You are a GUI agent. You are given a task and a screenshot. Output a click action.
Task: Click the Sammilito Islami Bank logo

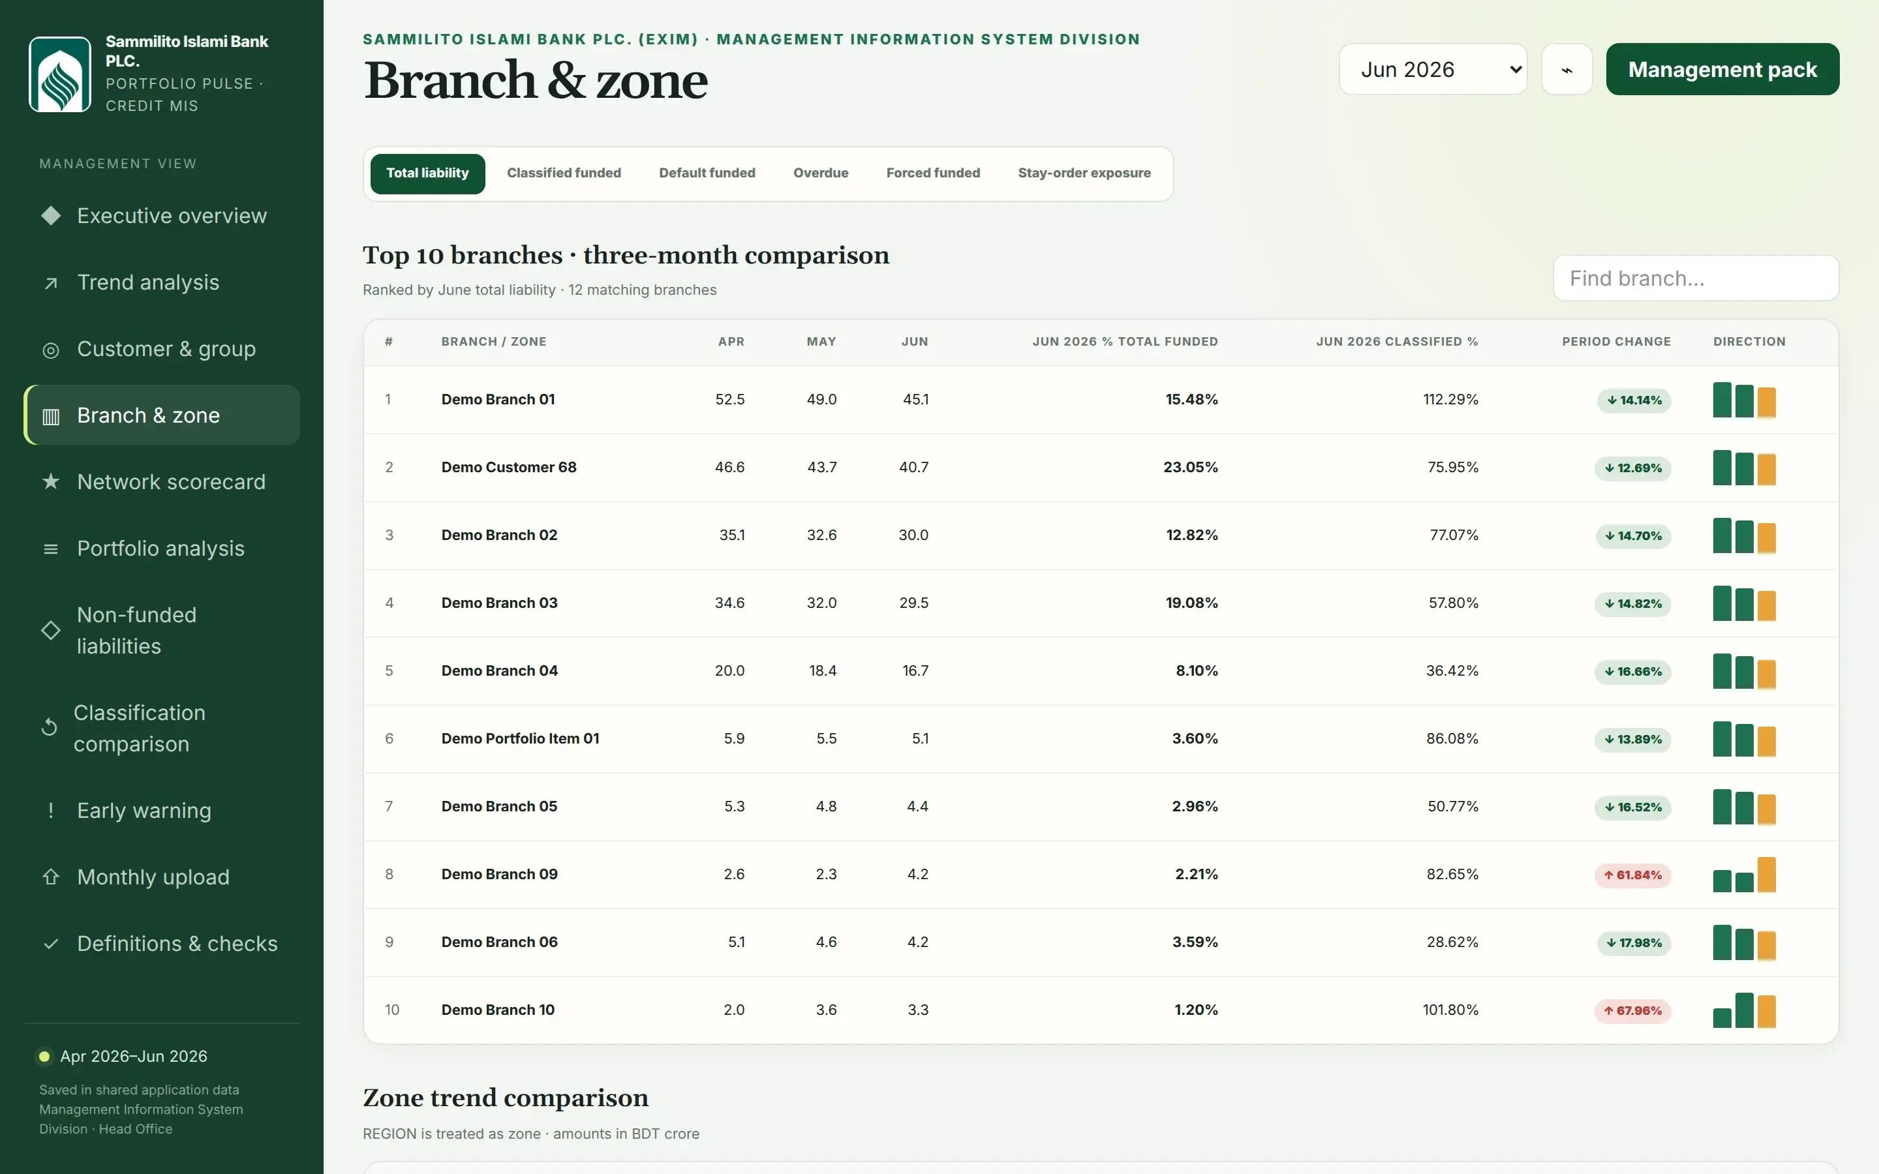(x=60, y=74)
